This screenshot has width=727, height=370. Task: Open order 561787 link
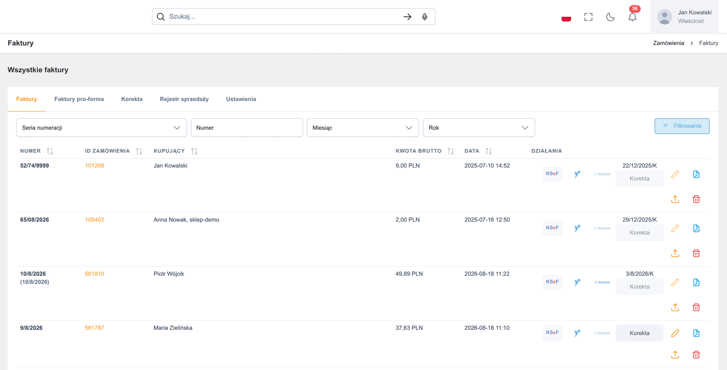click(x=94, y=328)
